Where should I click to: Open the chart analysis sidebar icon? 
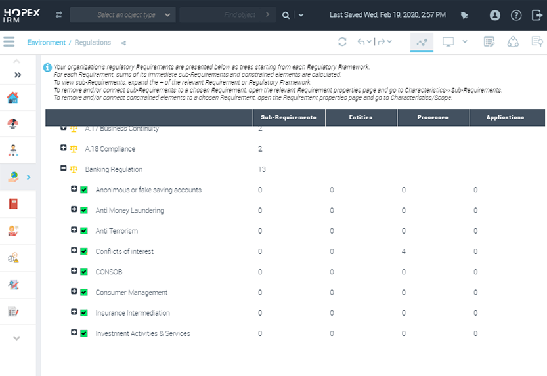click(13, 285)
